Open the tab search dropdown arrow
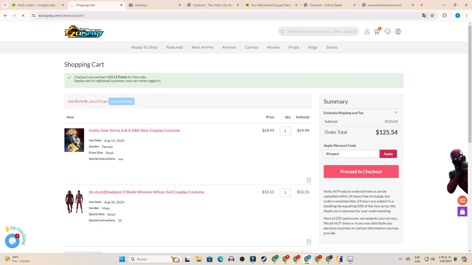 click(x=5, y=5)
